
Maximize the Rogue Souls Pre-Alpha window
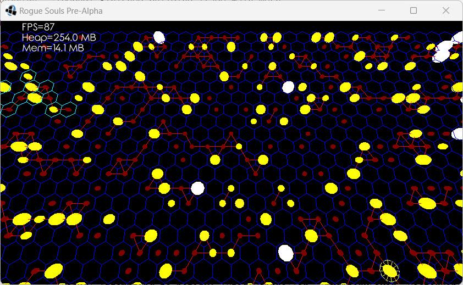pos(414,10)
